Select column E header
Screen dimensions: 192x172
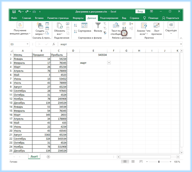coord(93,51)
